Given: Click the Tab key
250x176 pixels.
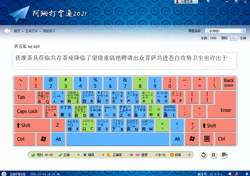Looking at the screenshot, I should pos(25,97).
